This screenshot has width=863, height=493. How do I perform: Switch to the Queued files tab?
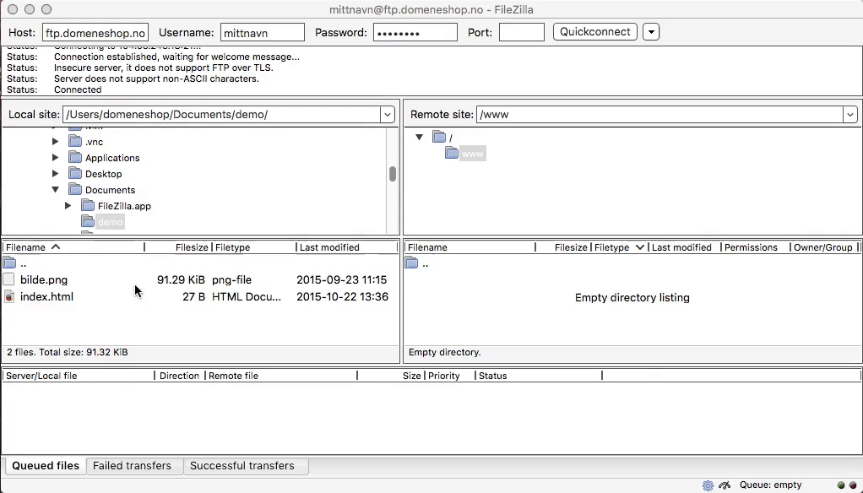pos(46,466)
